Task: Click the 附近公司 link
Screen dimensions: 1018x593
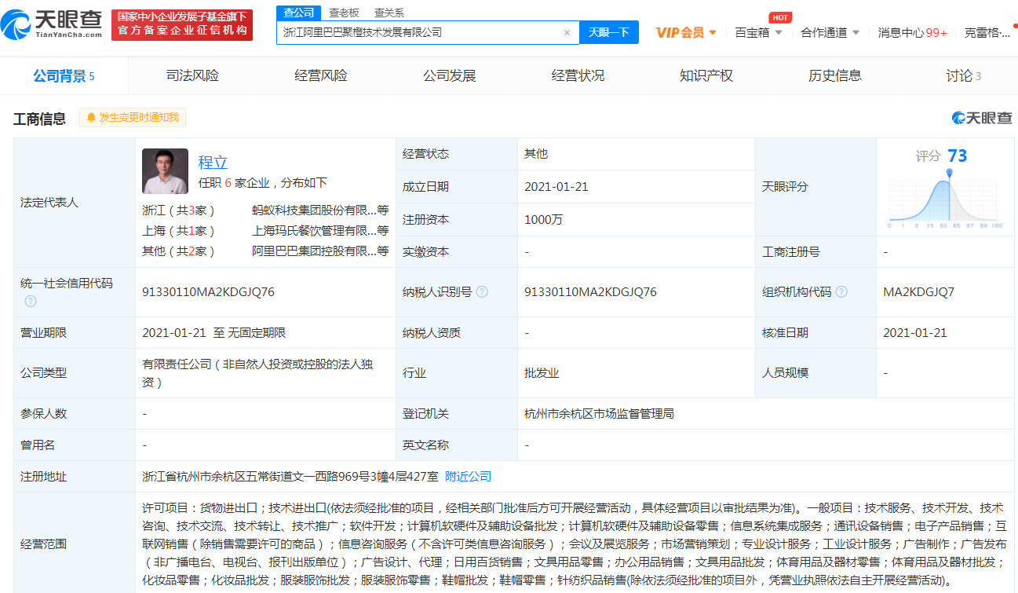Action: 468,476
